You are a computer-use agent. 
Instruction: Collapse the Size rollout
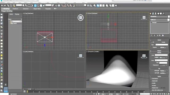coord(159,69)
